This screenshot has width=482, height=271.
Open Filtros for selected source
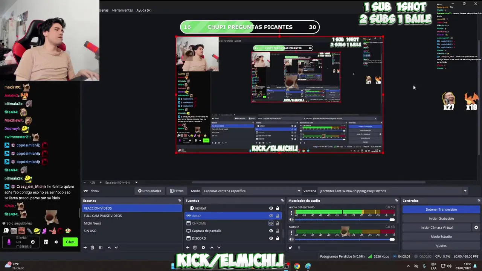point(177,191)
